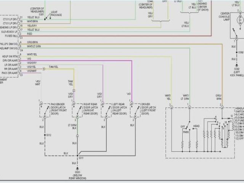
Task: Click the Passenger Door Latch switch symbol
Action: (x=42, y=110)
